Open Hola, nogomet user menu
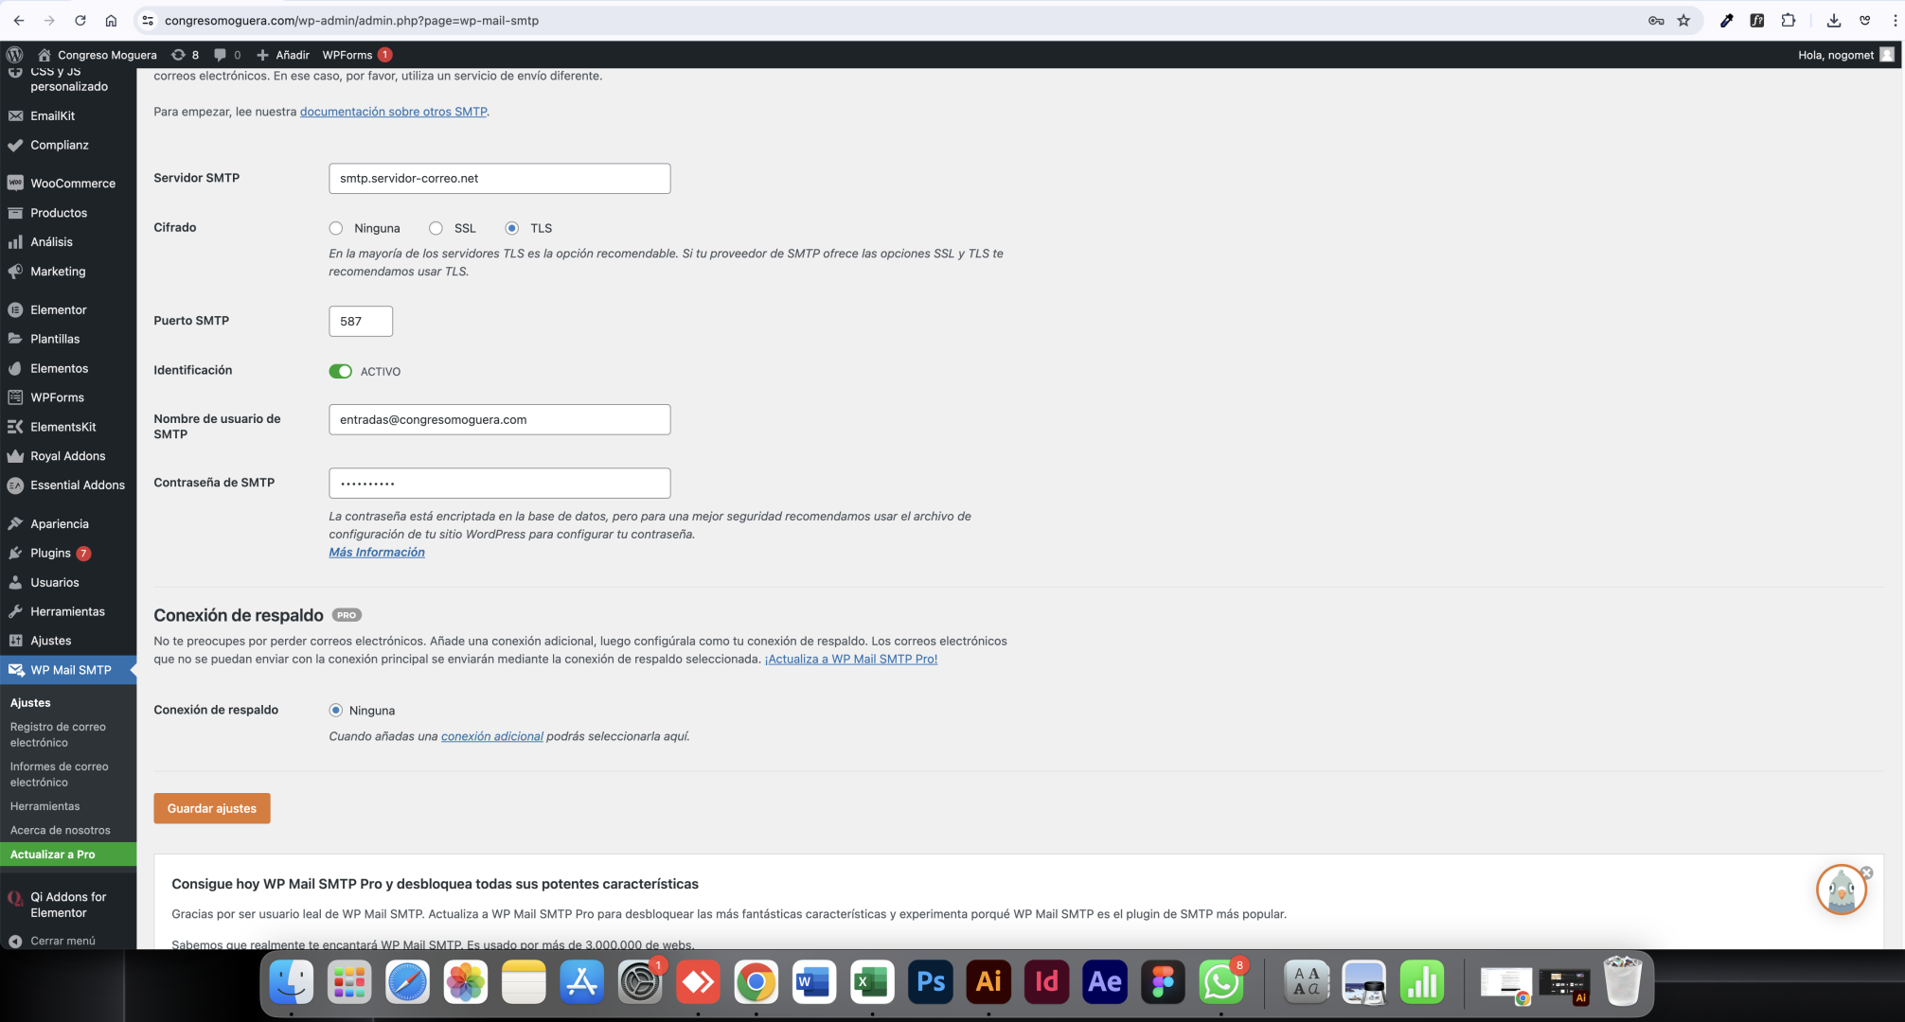The width and height of the screenshot is (1905, 1022). click(1846, 55)
